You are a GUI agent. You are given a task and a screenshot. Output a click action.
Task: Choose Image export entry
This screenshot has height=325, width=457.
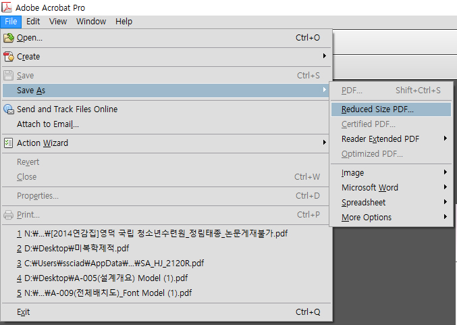[x=391, y=173]
